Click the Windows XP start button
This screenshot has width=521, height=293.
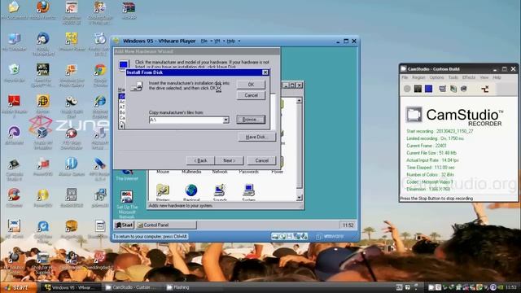coord(18,287)
